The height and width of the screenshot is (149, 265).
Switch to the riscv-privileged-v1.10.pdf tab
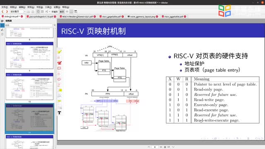pyautogui.click(x=41, y=17)
